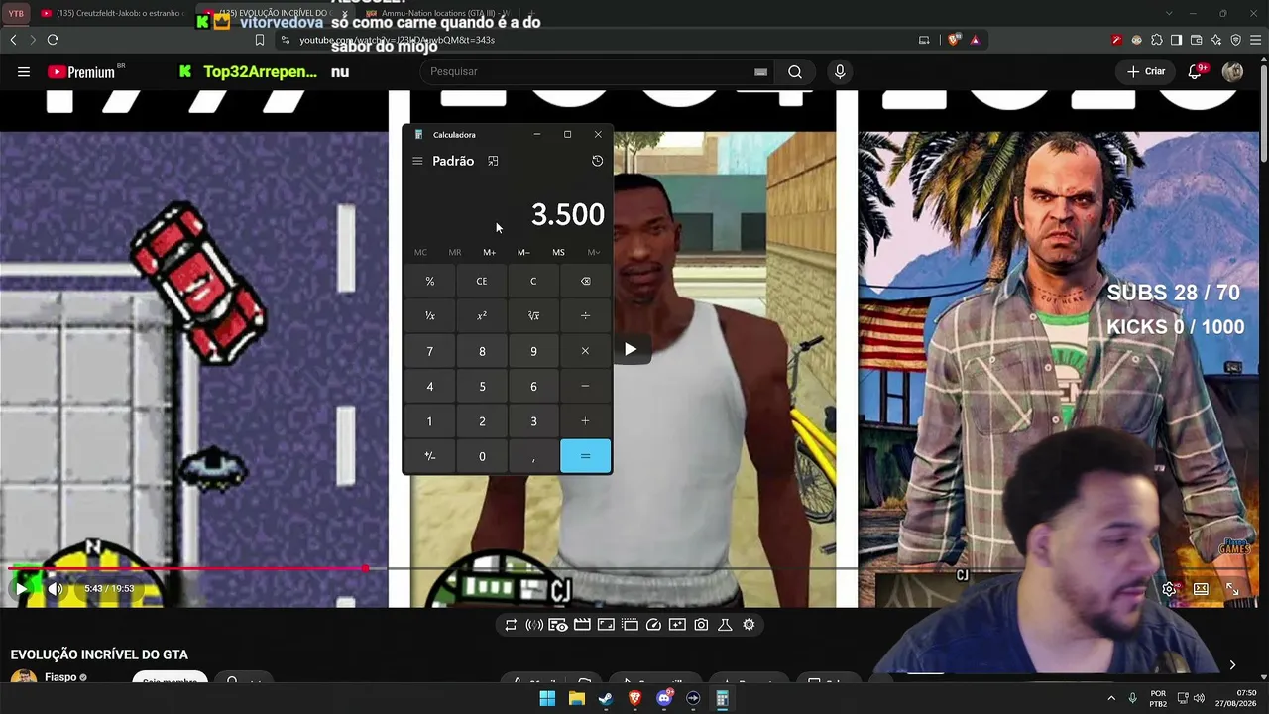
Task: Click the Criar create button
Action: click(1146, 71)
